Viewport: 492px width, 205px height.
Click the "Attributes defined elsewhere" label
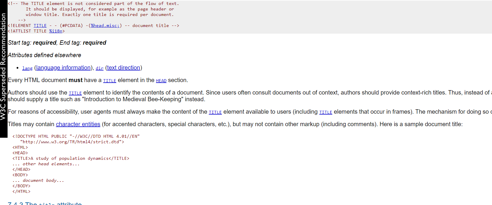click(x=45, y=55)
